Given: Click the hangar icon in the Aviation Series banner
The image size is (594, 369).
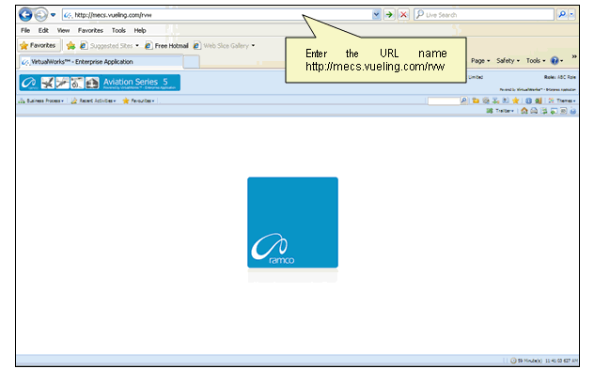Looking at the screenshot, I should pyautogui.click(x=92, y=83).
